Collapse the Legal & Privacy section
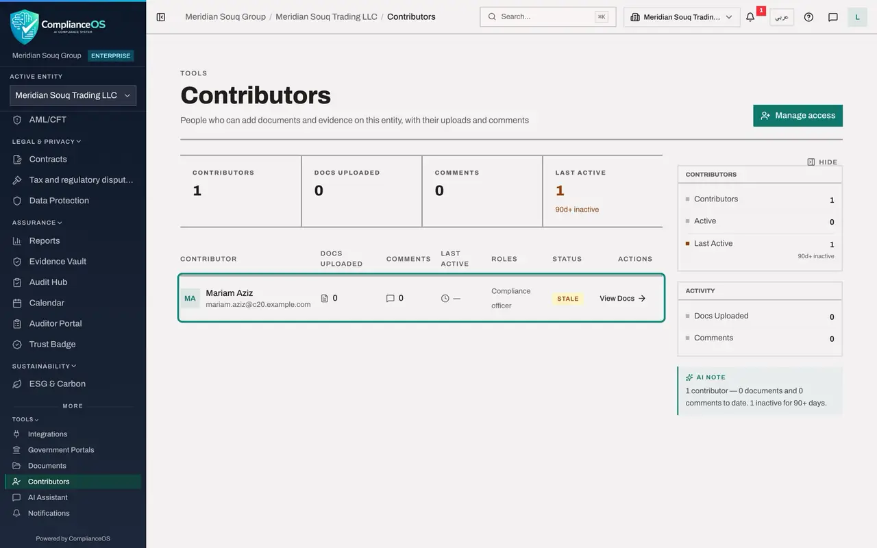 pos(47,142)
